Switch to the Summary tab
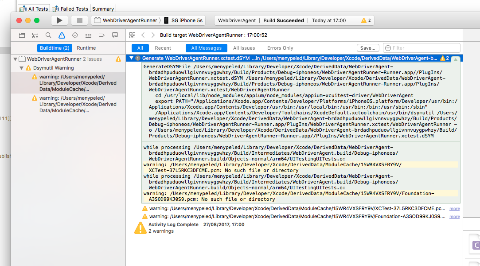Image resolution: width=480 pixels, height=266 pixels. point(103,9)
